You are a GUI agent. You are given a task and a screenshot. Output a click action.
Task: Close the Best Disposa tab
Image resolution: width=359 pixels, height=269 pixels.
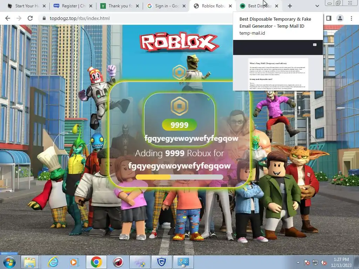coord(277,6)
